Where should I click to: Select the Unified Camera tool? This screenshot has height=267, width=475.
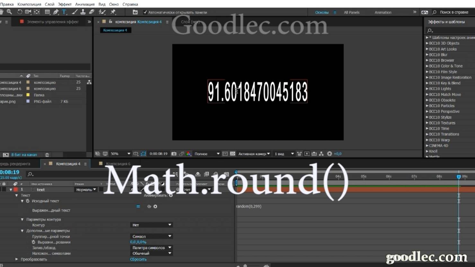tap(28, 12)
